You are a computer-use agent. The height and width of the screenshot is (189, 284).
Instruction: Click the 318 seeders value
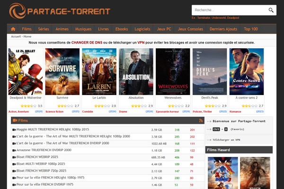tap(177, 130)
